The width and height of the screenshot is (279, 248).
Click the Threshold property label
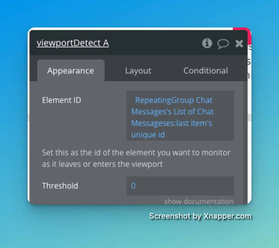click(x=60, y=186)
